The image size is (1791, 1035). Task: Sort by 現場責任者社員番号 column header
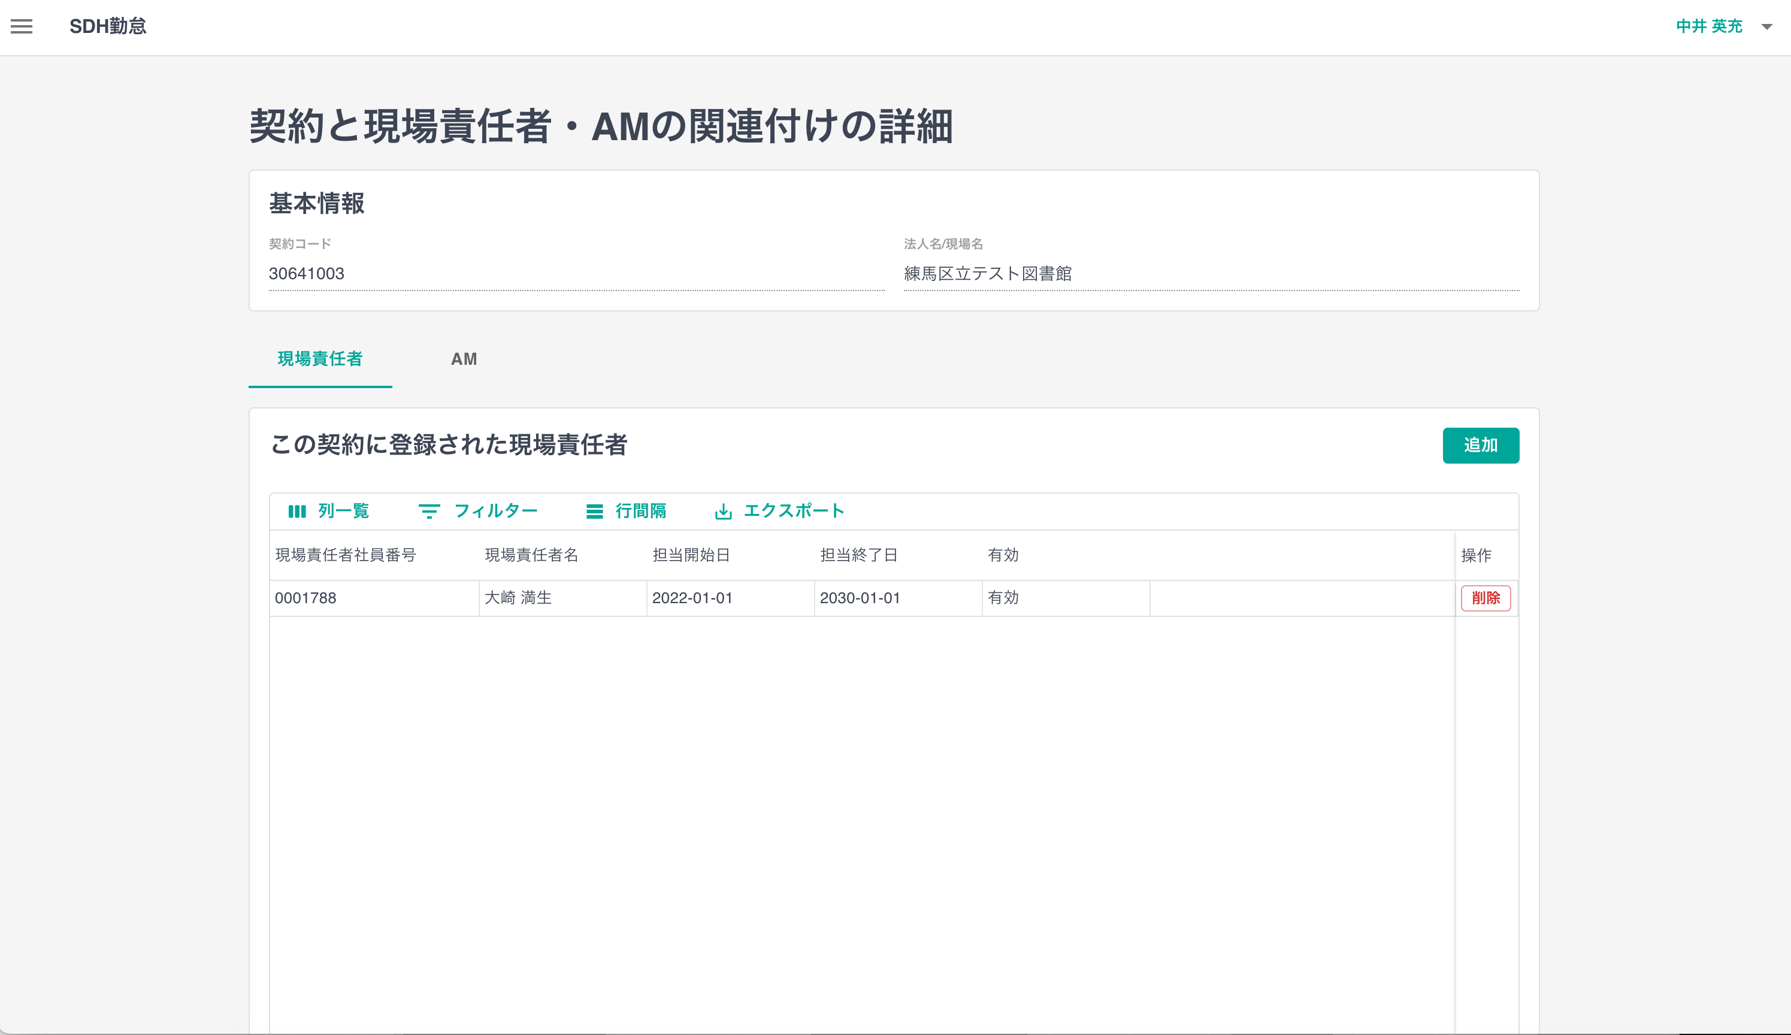346,555
